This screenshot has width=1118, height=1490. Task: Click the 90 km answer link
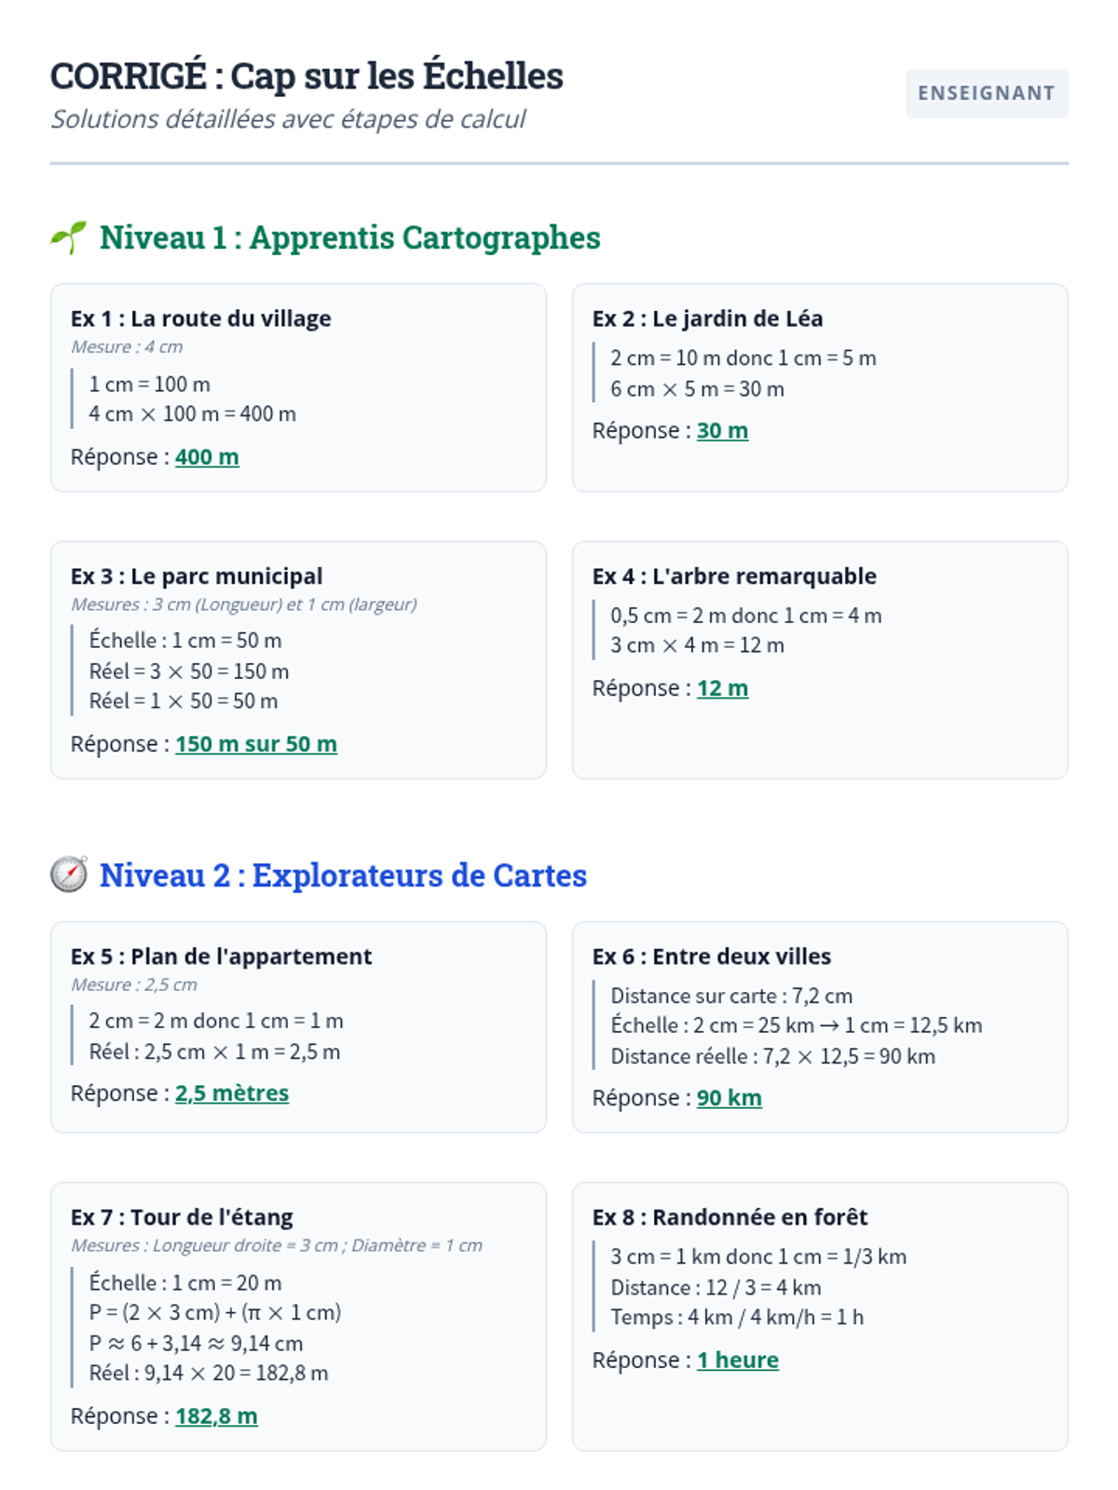(x=729, y=1098)
